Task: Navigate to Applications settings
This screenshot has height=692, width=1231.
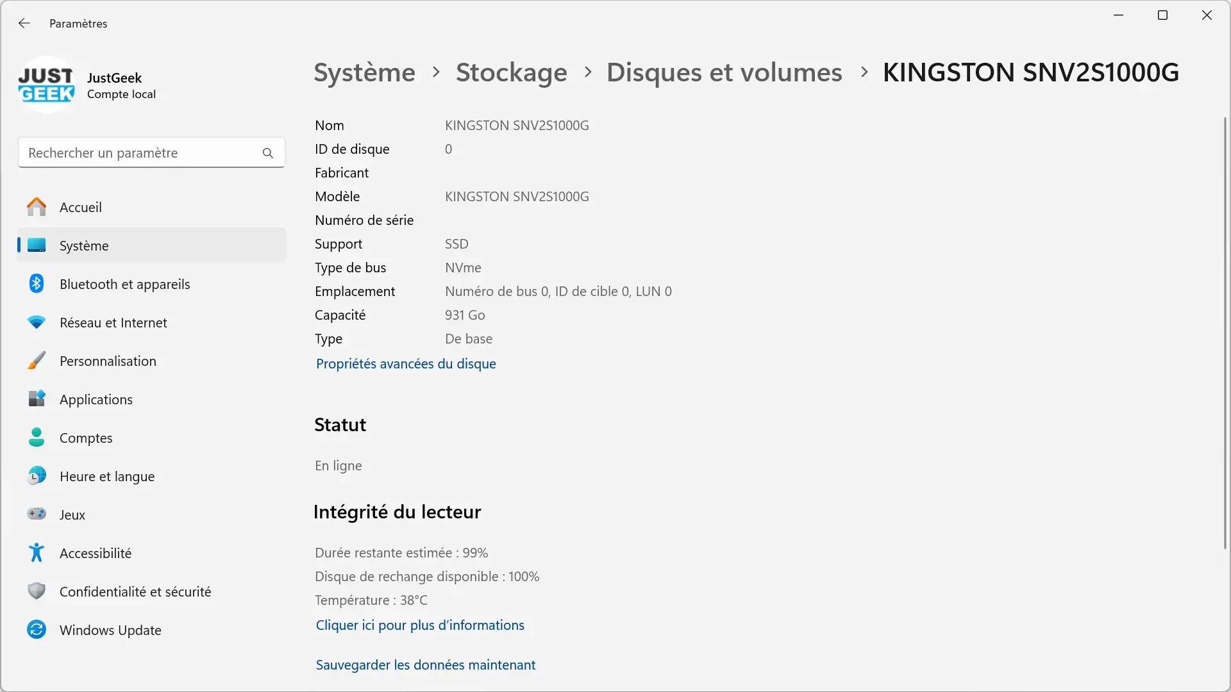Action: 96,399
